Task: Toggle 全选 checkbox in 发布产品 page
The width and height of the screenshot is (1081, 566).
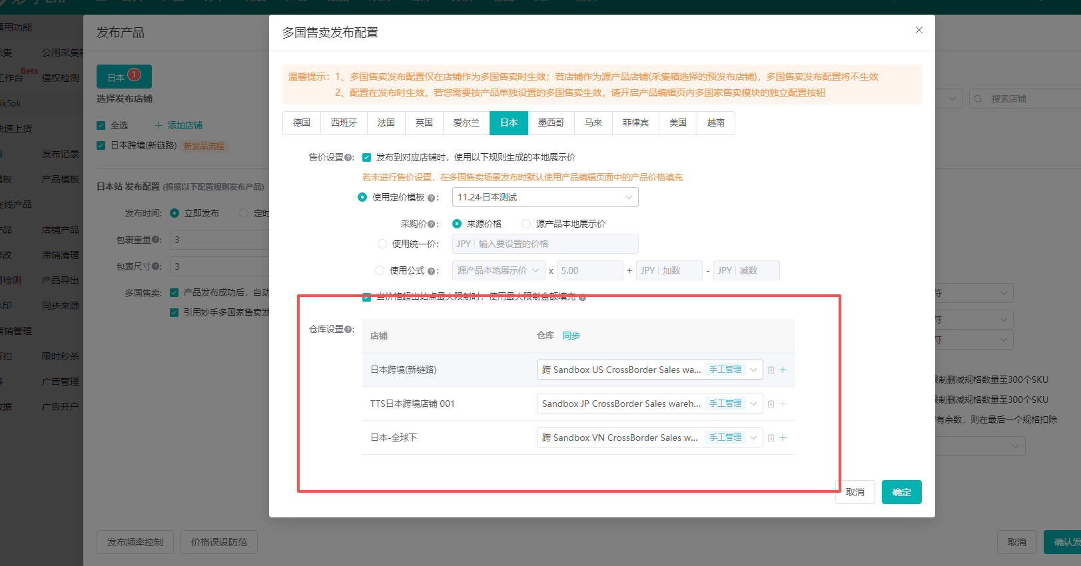Action: pos(101,125)
